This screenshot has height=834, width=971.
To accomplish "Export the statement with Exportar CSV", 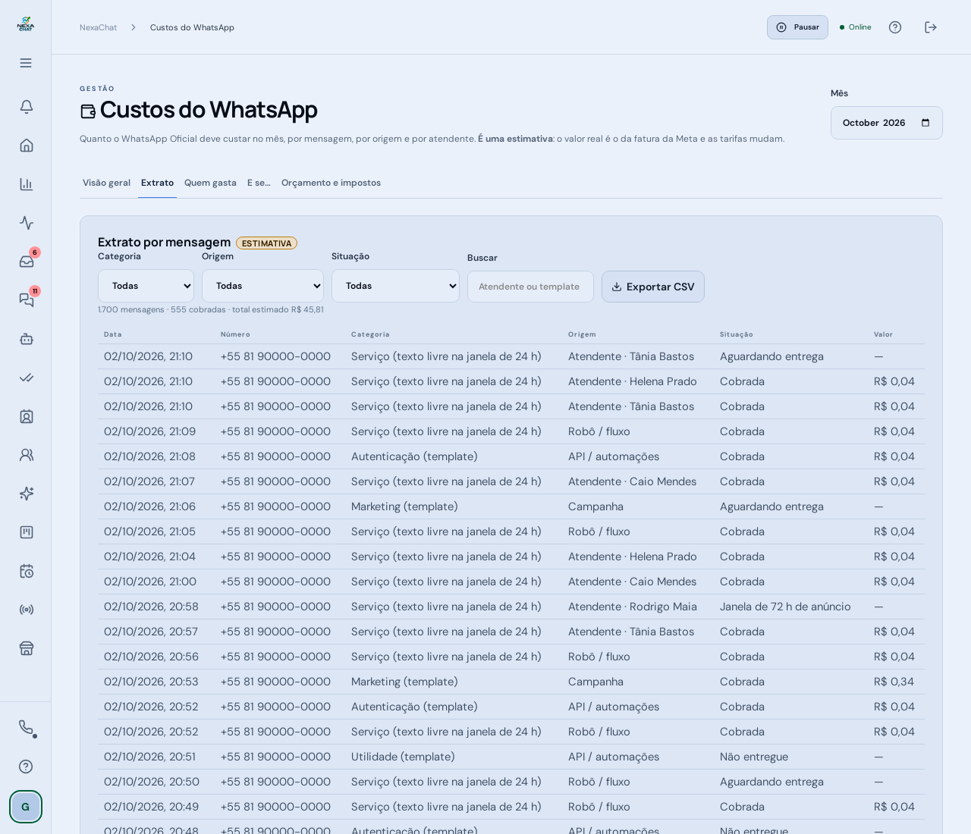I will coord(653,287).
